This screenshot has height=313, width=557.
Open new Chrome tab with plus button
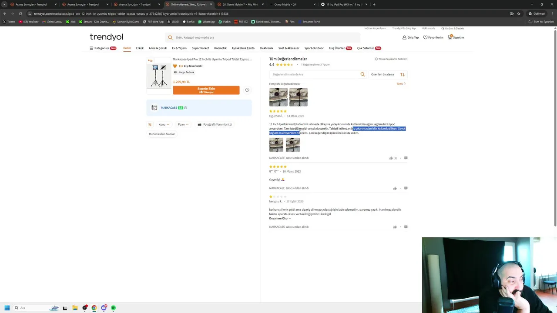pyautogui.click(x=374, y=4)
